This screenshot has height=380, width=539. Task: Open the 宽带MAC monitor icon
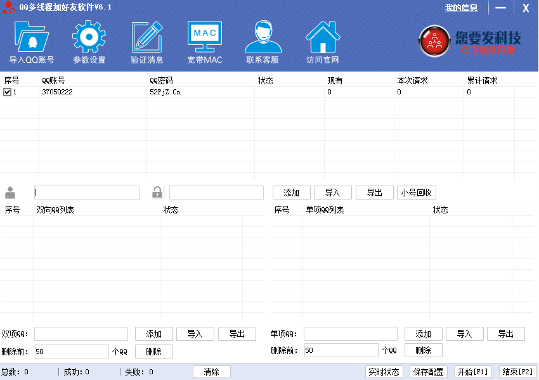205,38
